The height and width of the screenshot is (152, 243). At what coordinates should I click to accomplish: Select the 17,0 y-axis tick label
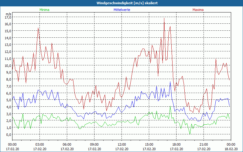pos(8,17)
